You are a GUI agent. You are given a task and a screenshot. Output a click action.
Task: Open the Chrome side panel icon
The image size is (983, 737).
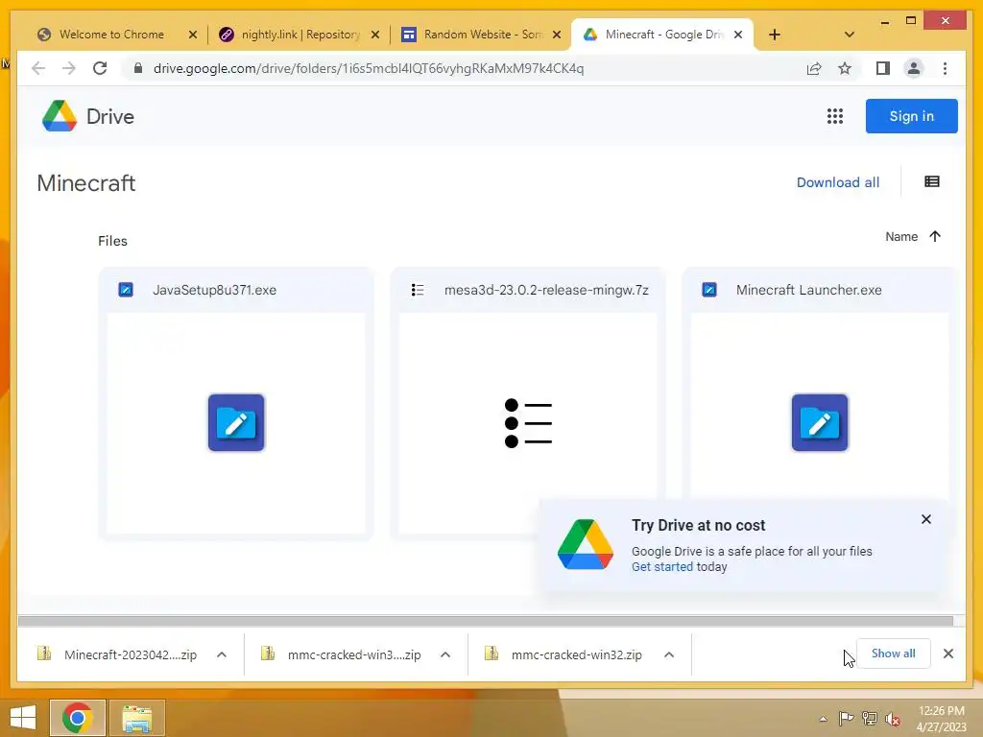click(883, 68)
